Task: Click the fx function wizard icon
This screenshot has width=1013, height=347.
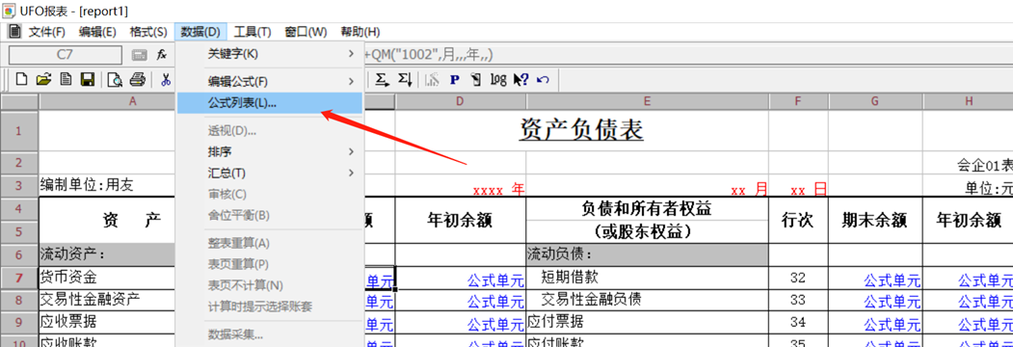Action: pyautogui.click(x=162, y=55)
